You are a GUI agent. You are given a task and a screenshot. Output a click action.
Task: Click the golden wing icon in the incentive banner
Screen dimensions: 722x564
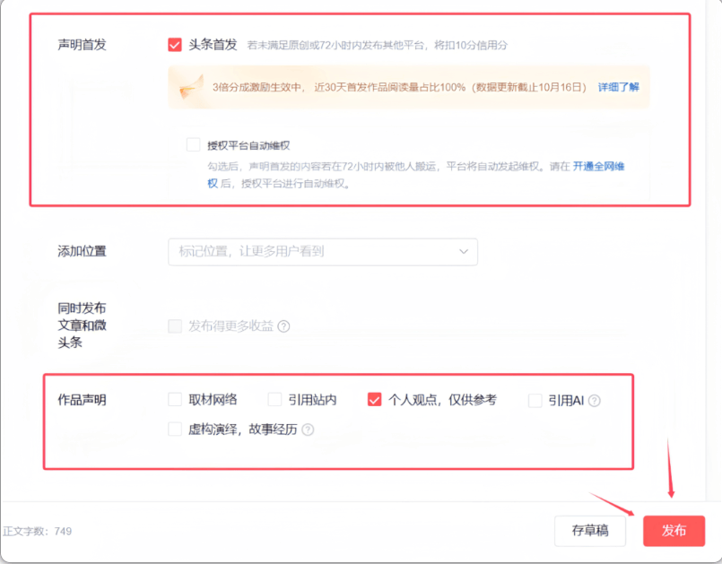click(x=190, y=88)
